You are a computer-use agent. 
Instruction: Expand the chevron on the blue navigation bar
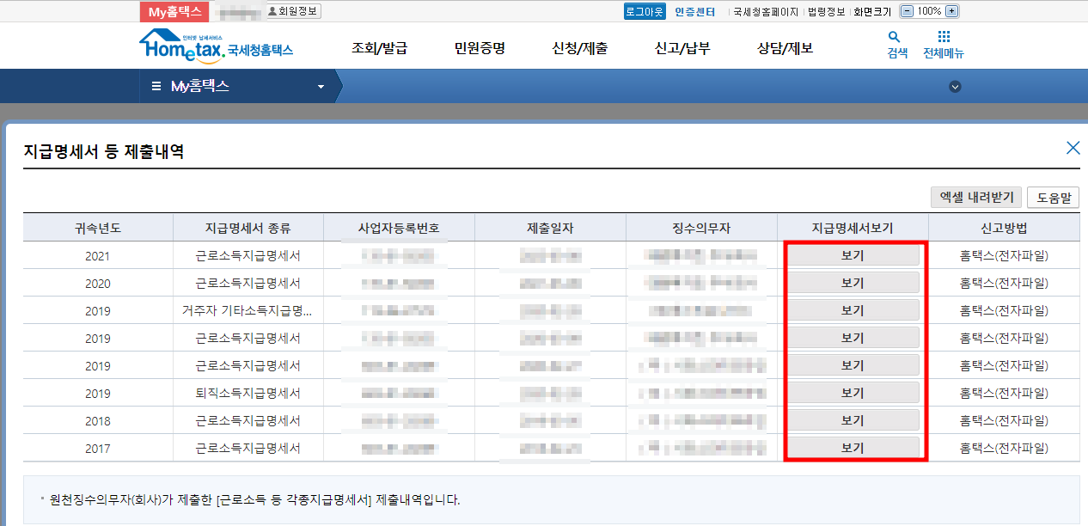(954, 86)
